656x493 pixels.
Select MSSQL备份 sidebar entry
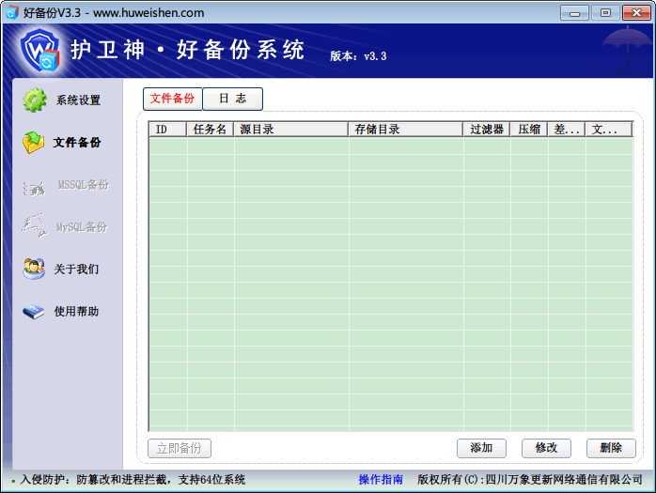pyautogui.click(x=83, y=185)
